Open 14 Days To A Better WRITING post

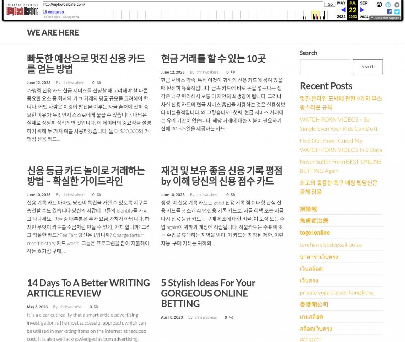pyautogui.click(x=88, y=288)
